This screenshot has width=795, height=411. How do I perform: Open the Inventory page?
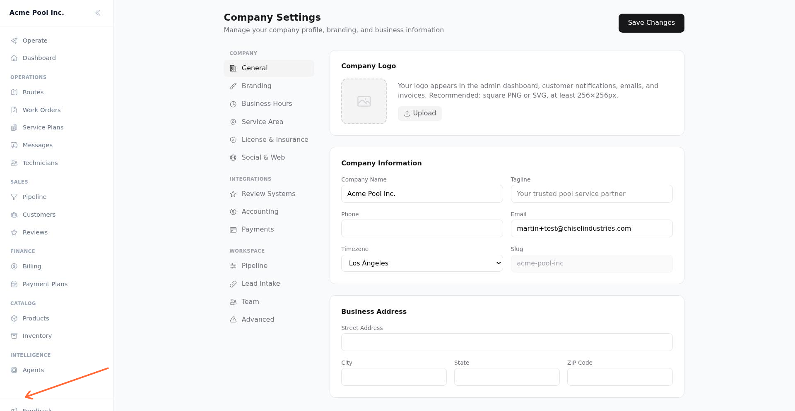pyautogui.click(x=56, y=336)
